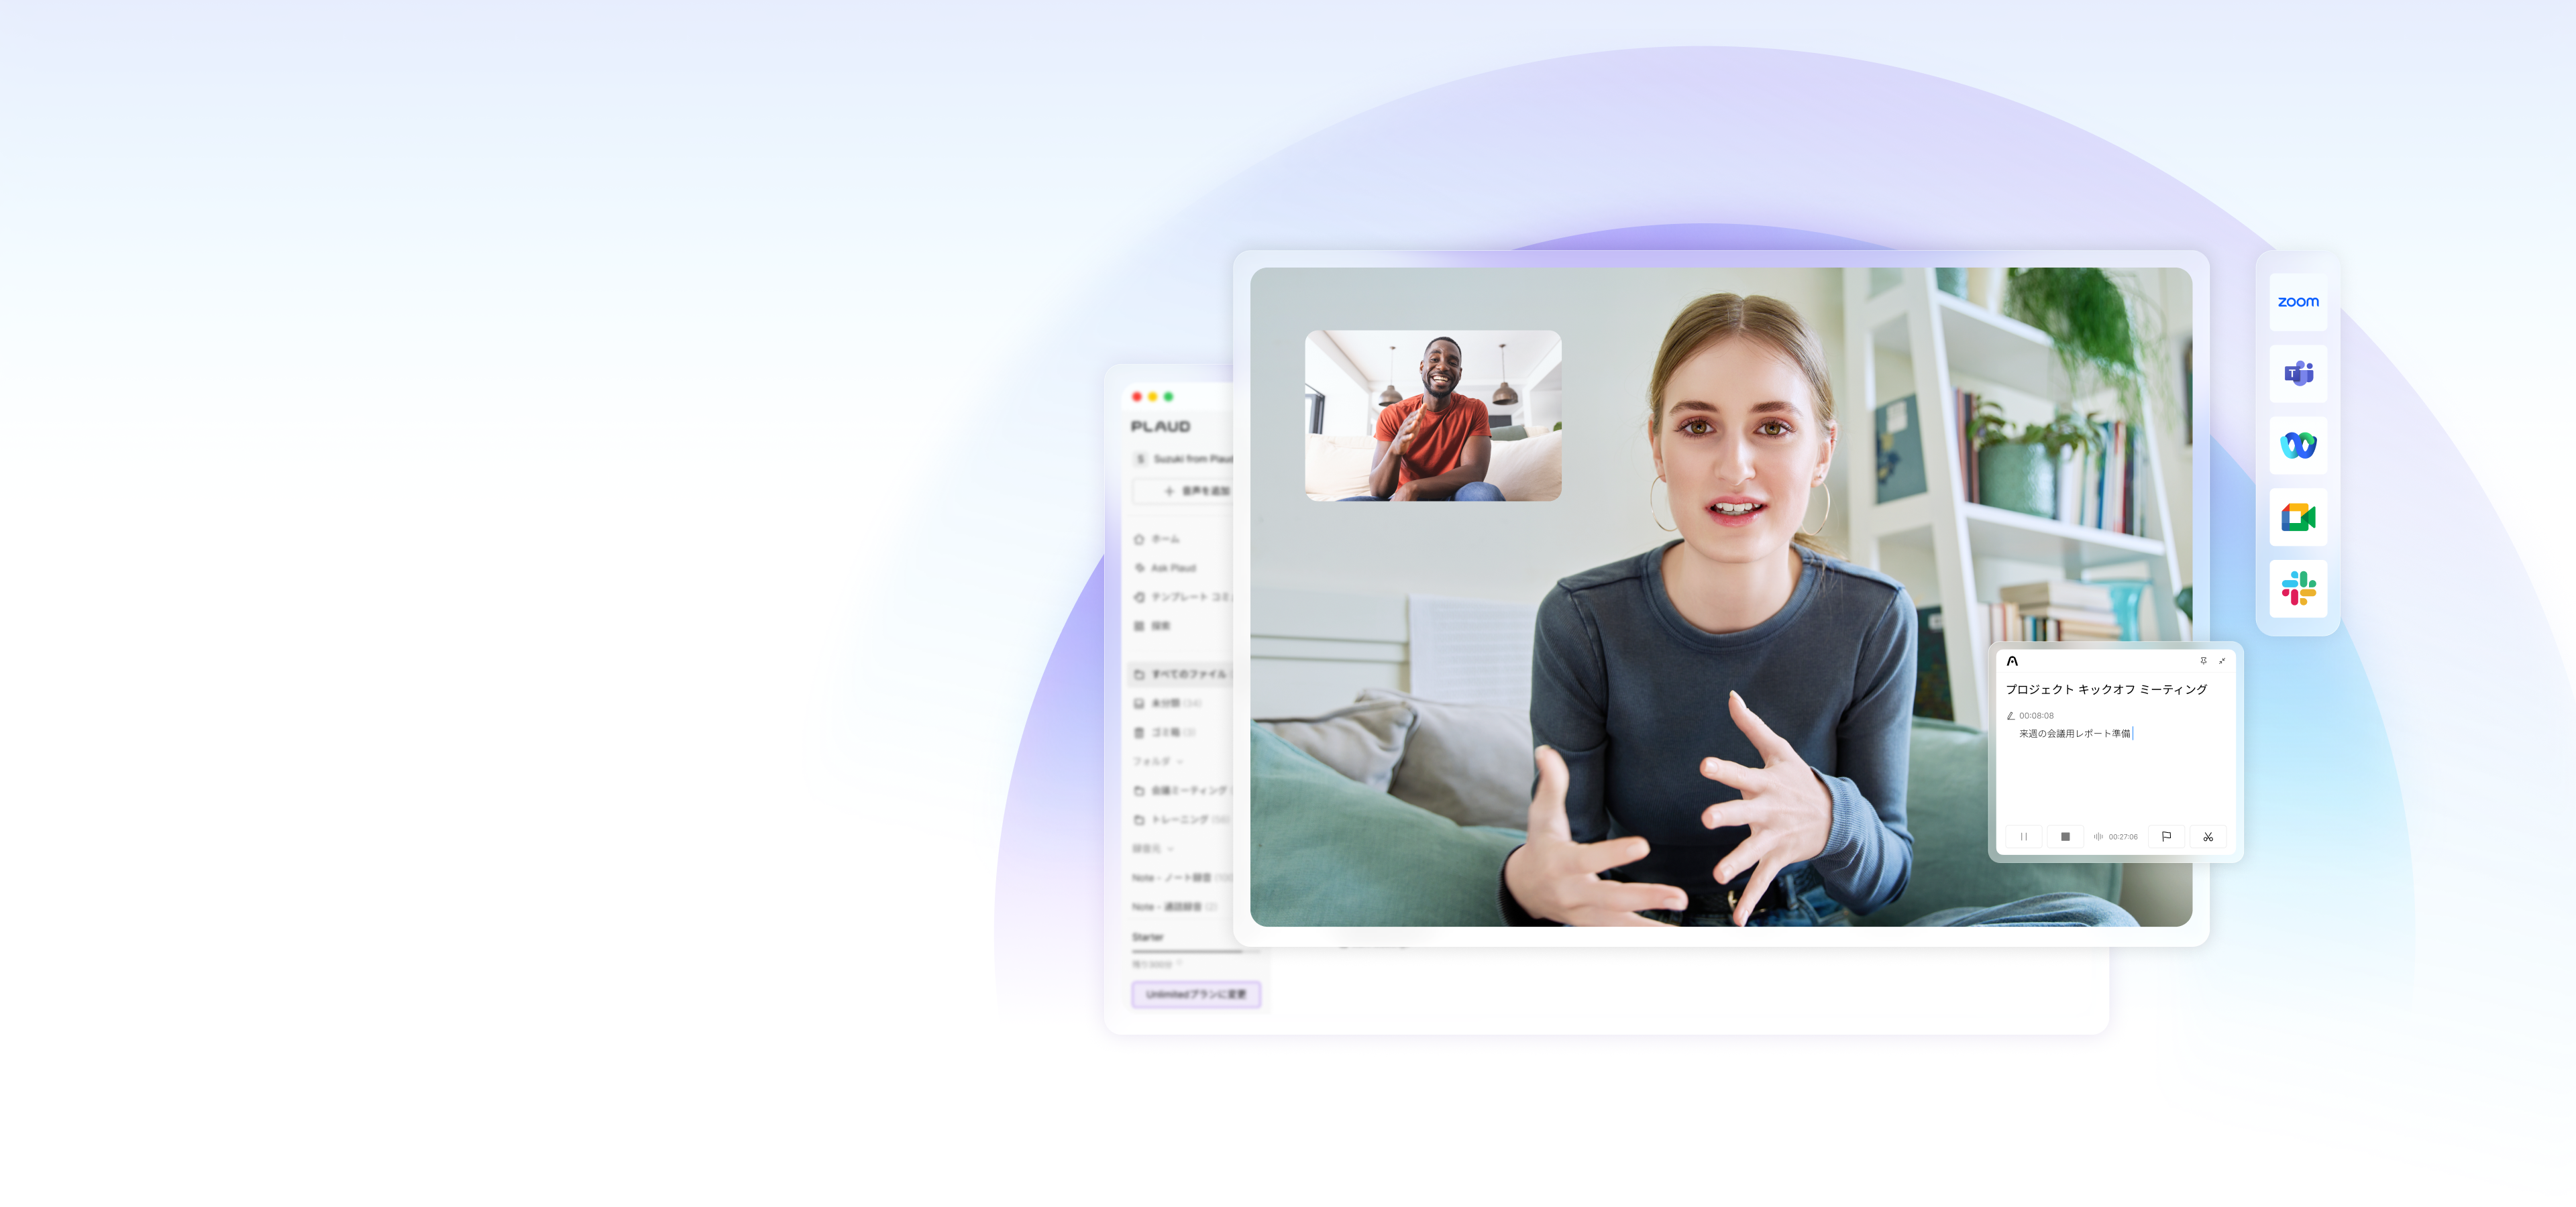Collapse the recording widget with shrink arrows
The image size is (2576, 1207).
pyautogui.click(x=2221, y=660)
